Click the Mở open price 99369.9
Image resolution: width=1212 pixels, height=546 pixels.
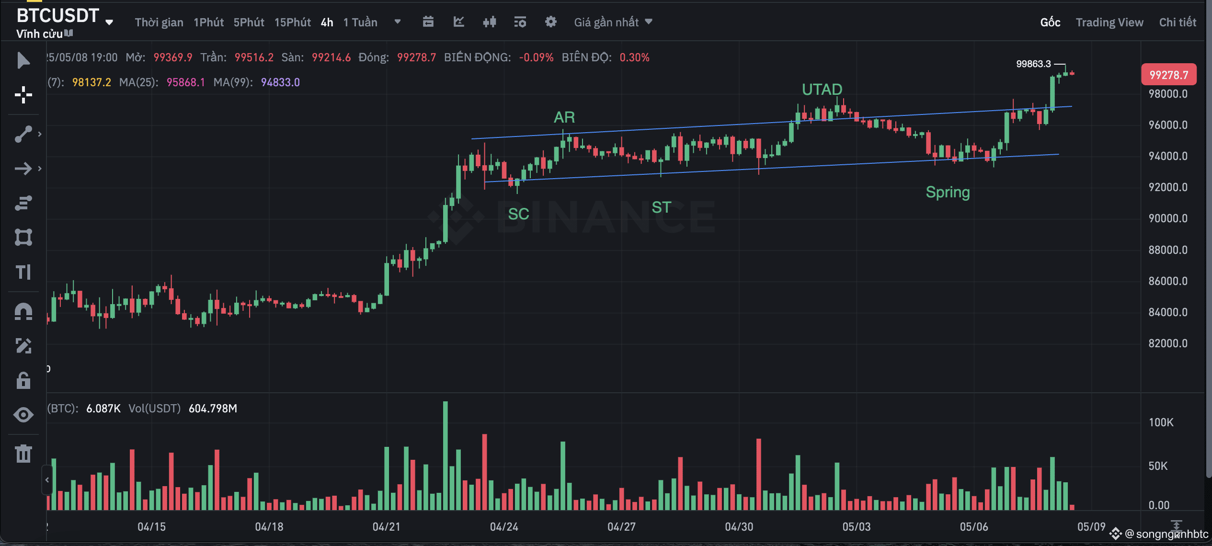pyautogui.click(x=173, y=57)
